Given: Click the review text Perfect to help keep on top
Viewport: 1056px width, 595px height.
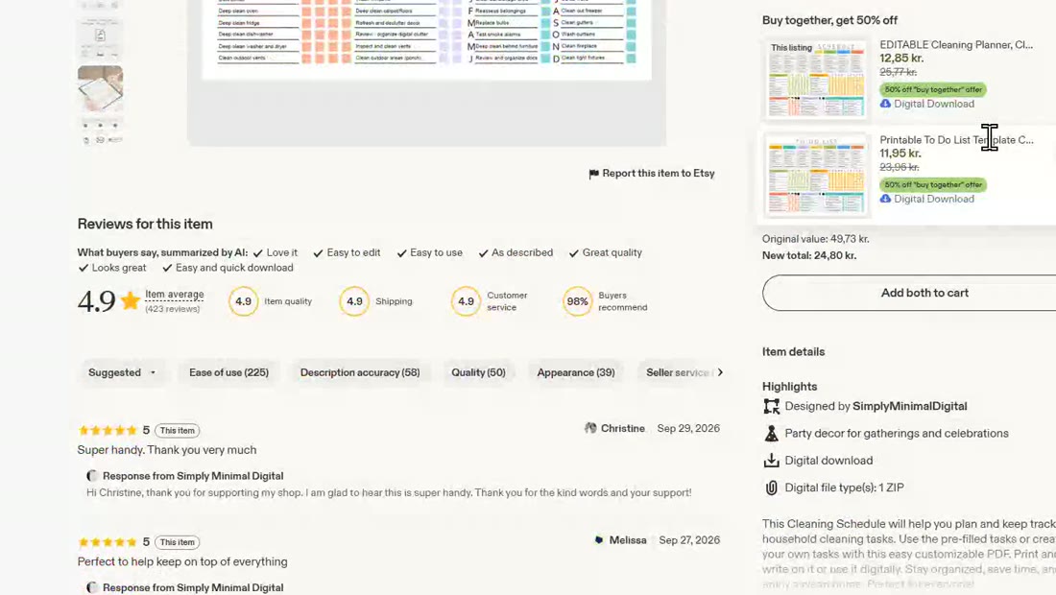Looking at the screenshot, I should (x=182, y=561).
